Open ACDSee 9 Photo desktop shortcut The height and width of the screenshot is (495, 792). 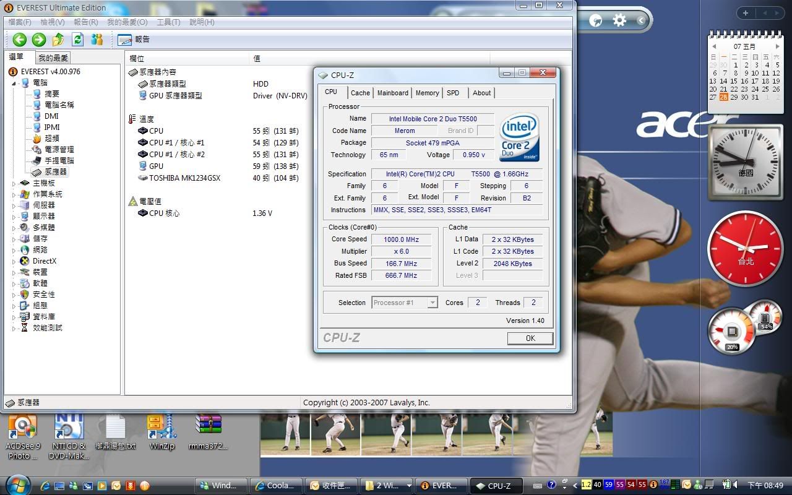click(x=23, y=437)
